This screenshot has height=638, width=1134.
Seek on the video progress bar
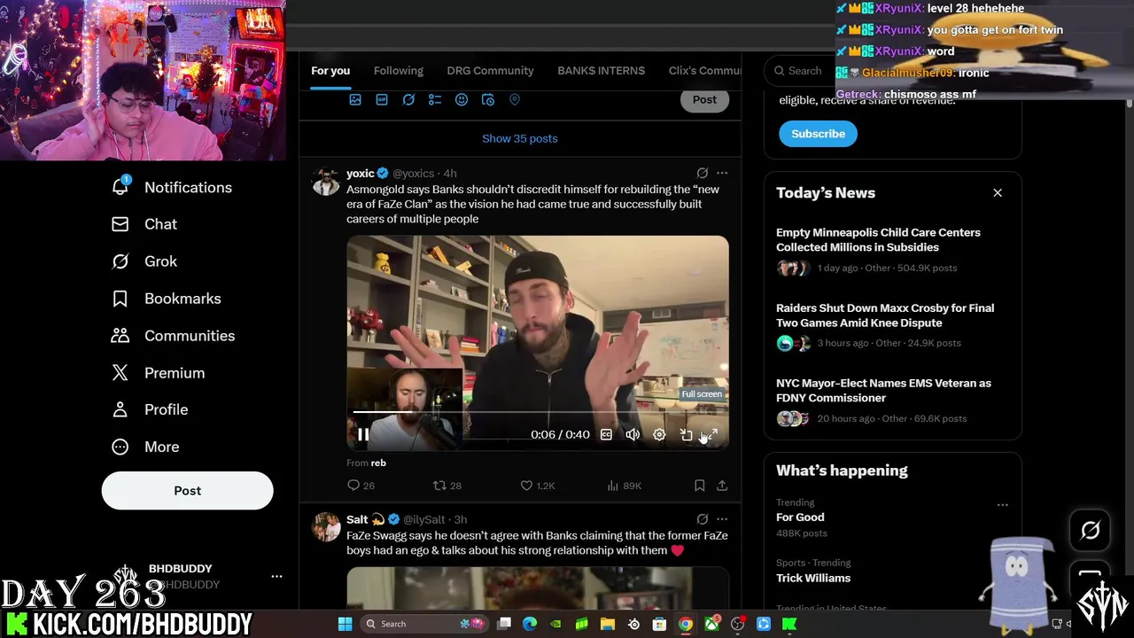[537, 412]
